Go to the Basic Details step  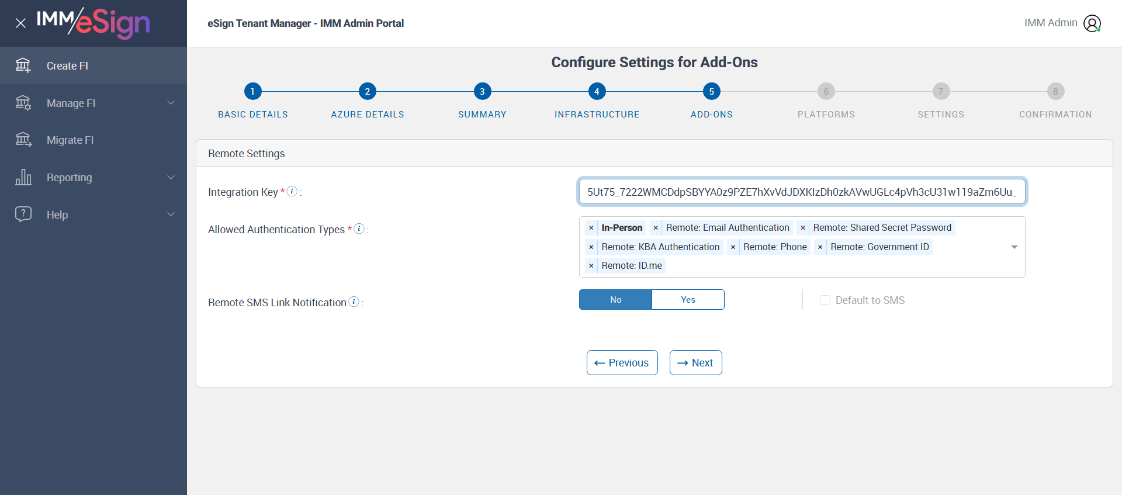click(252, 92)
